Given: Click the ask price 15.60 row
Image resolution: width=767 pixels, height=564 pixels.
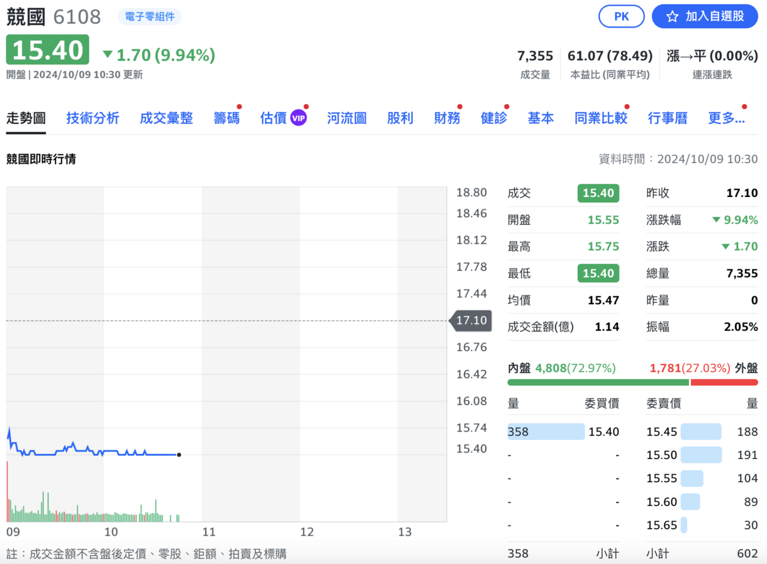Looking at the screenshot, I should coord(702,502).
